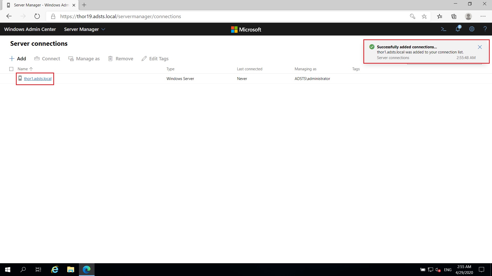Open Edge Settings and more menu

(483, 16)
